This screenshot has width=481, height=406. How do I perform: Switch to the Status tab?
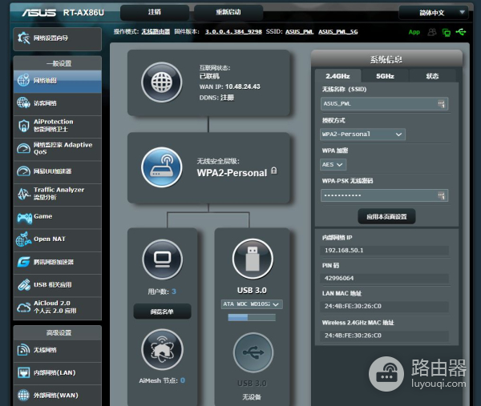tap(433, 76)
